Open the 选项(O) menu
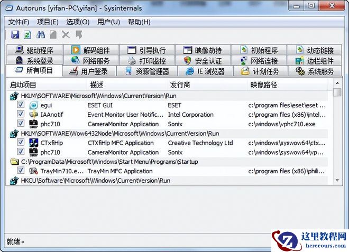Image resolution: width=349 pixels, height=252 pixels. tap(78, 22)
